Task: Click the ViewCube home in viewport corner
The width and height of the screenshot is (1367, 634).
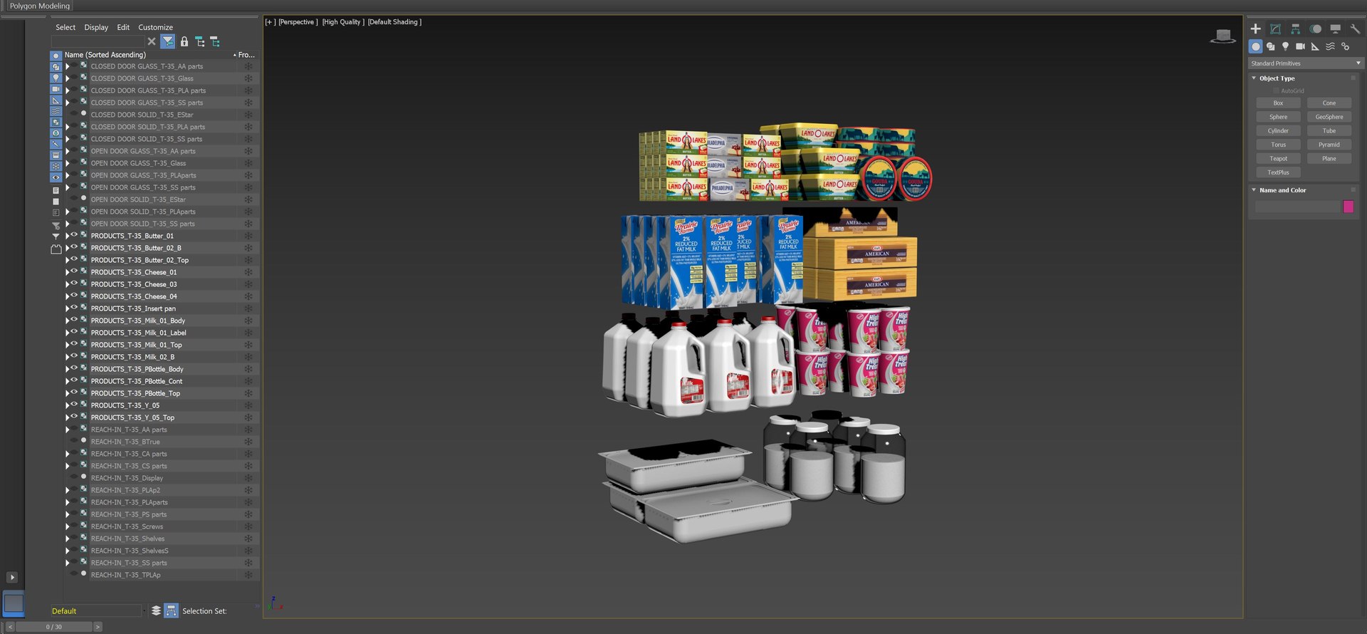Action: pyautogui.click(x=1223, y=36)
